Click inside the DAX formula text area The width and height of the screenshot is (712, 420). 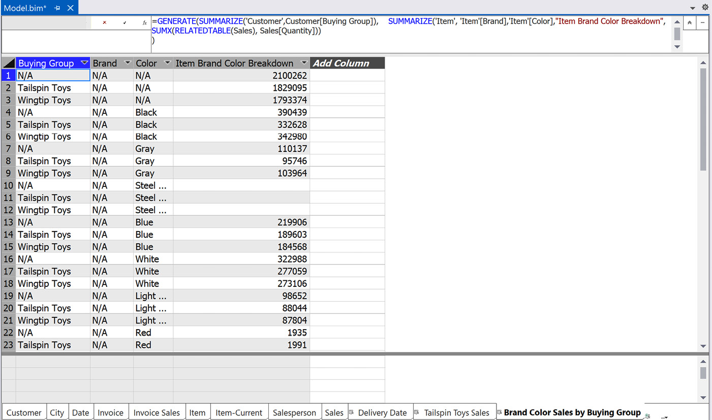pyautogui.click(x=412, y=34)
